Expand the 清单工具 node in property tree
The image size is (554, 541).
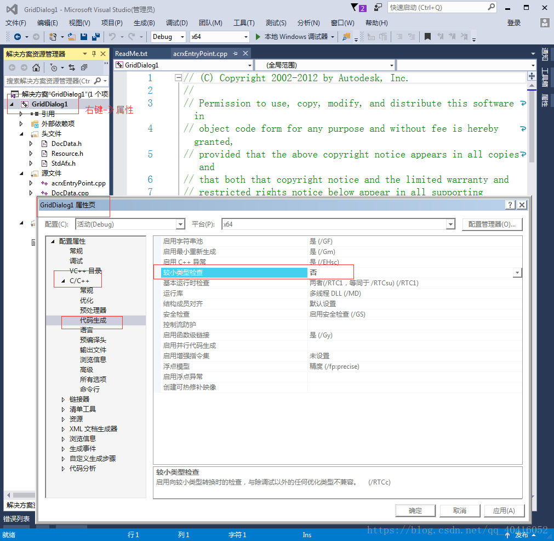[x=63, y=409]
